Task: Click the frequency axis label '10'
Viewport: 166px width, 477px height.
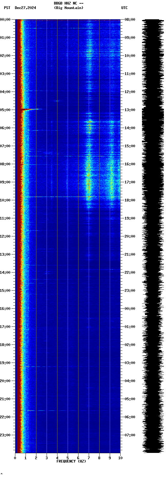Action: [x=120, y=458]
